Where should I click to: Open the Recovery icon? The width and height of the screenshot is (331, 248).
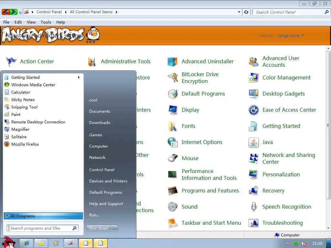253,191
